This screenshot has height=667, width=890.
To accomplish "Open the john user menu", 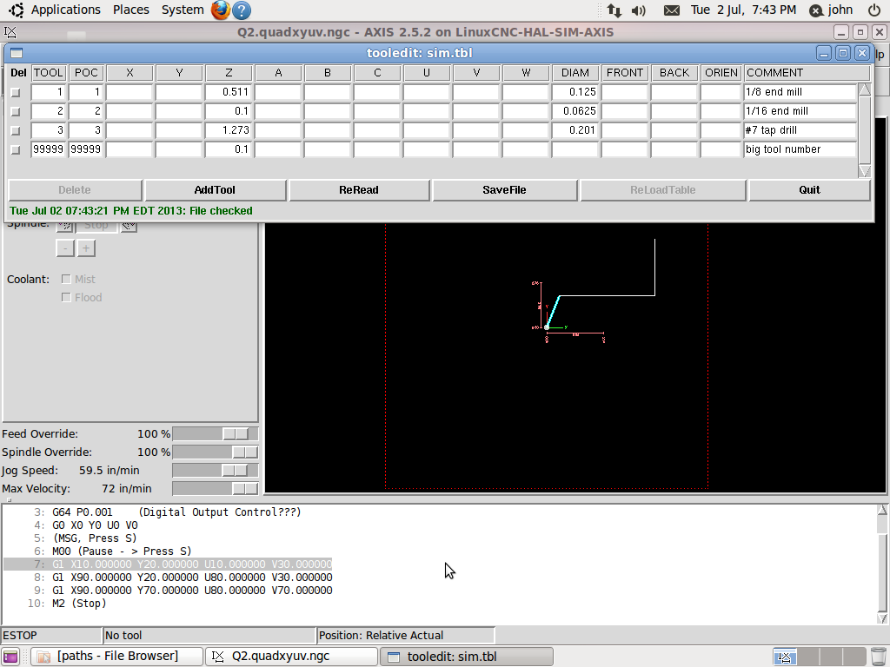I will coord(831,10).
